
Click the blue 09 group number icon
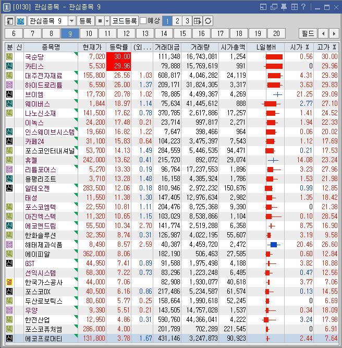[x=21, y=21]
